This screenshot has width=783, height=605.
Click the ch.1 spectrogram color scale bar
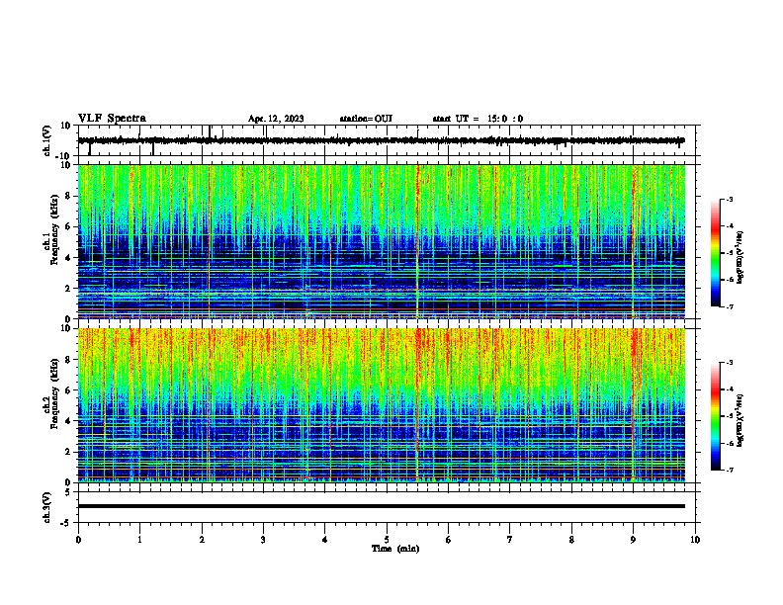pyautogui.click(x=716, y=253)
